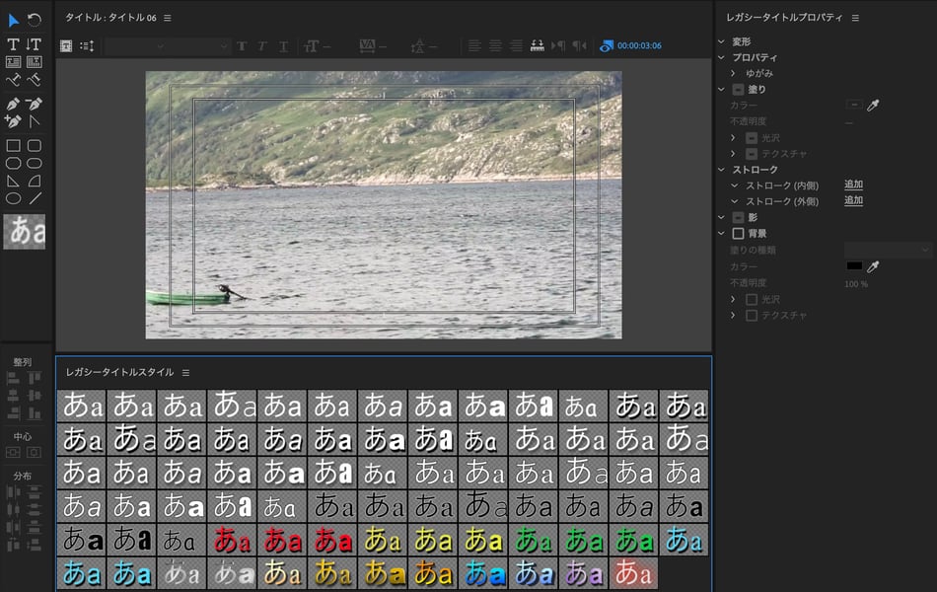Select the horizontal Type tool
Viewport: 937px width, 592px height.
pyautogui.click(x=14, y=44)
